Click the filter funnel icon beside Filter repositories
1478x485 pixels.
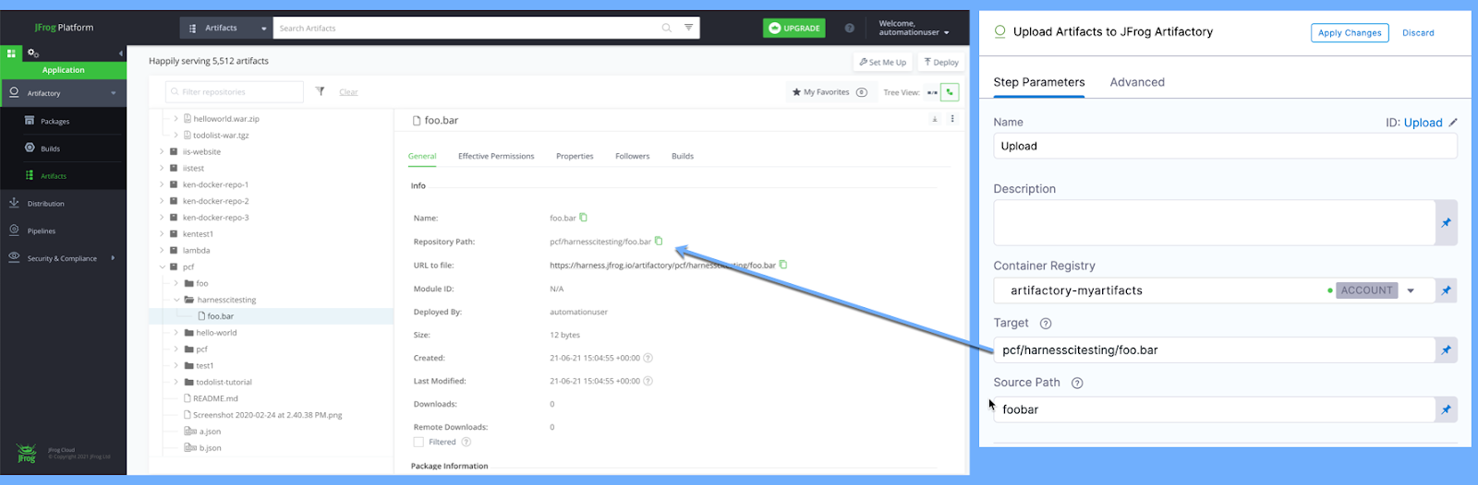tap(320, 91)
